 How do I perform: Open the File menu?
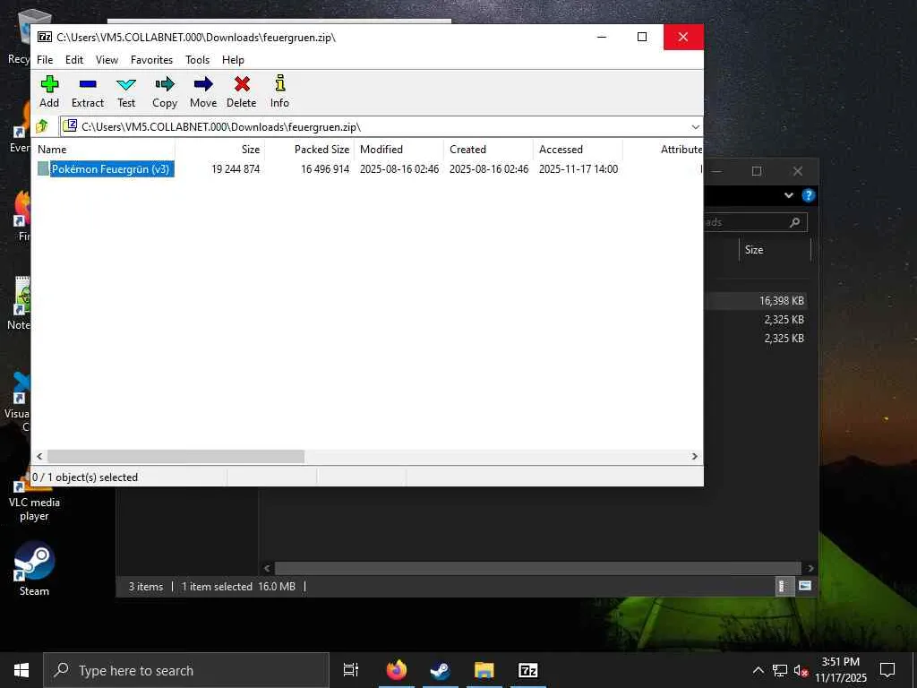coord(45,60)
